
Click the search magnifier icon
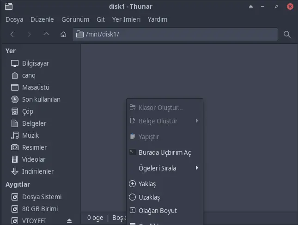pos(287,34)
